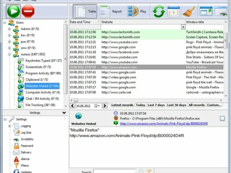Sort by Website column header
The height and width of the screenshot is (173, 231).
tap(143, 22)
